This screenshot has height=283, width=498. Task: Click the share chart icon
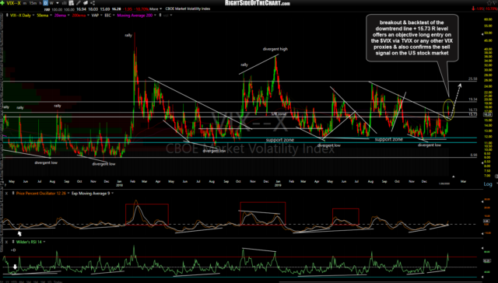[x=93, y=3]
